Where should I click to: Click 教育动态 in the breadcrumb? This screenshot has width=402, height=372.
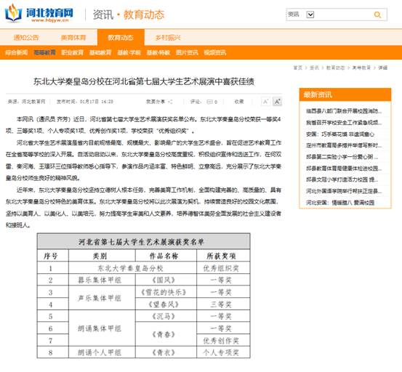pyautogui.click(x=335, y=68)
